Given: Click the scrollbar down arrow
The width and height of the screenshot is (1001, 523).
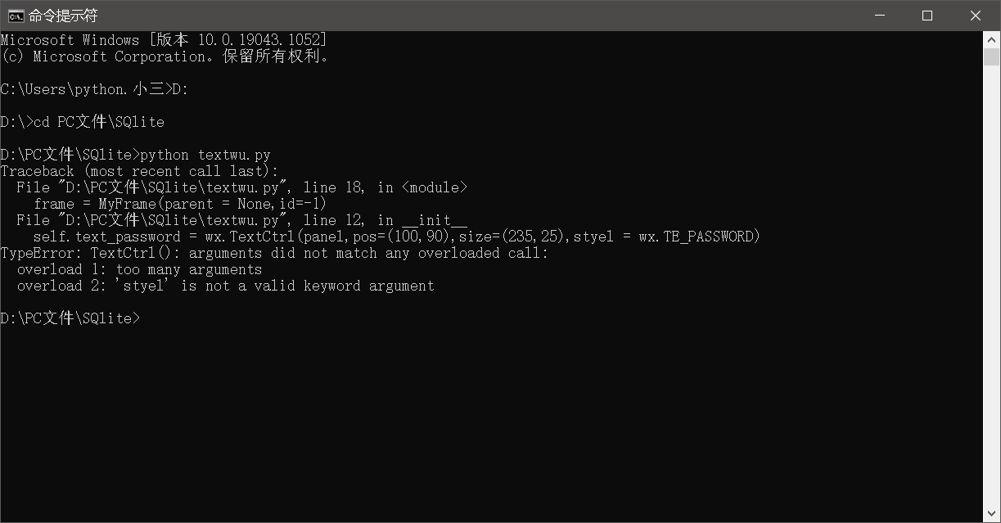Looking at the screenshot, I should [x=992, y=514].
